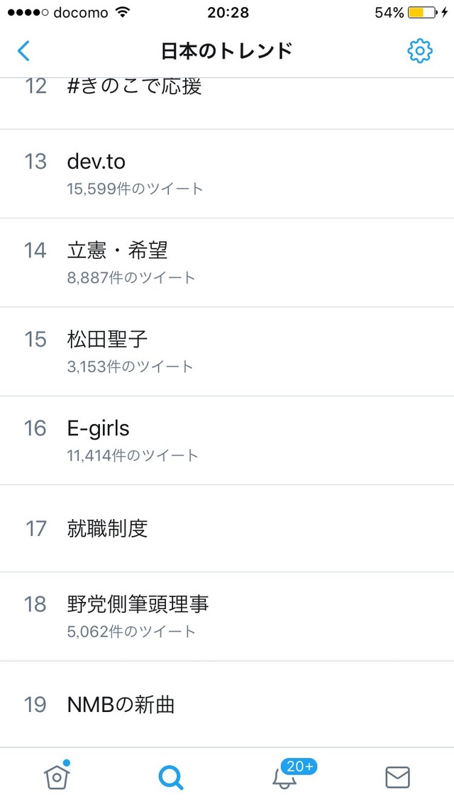This screenshot has height=807, width=454.
Task: Select the Search magnifier tab
Action: [171, 777]
